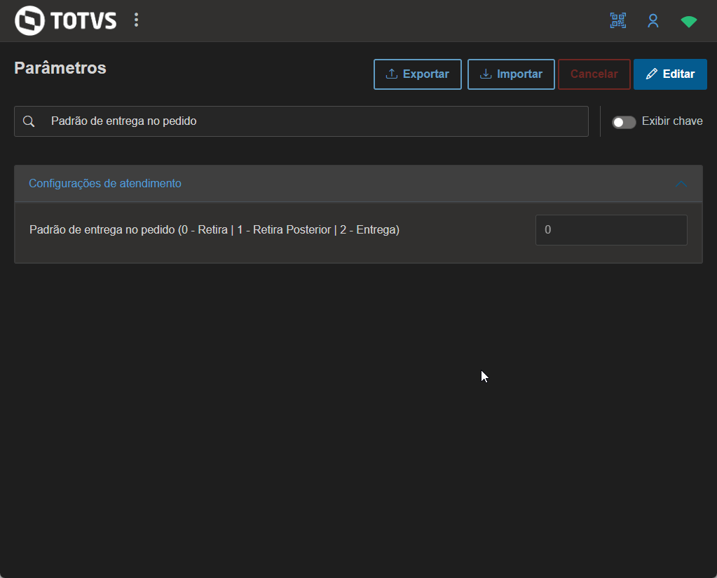Click the TOTVS logo

coord(65,20)
